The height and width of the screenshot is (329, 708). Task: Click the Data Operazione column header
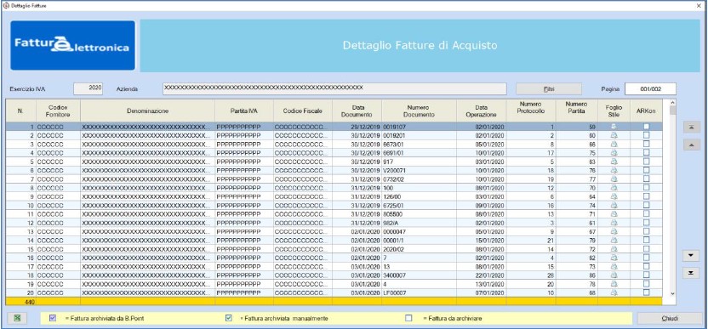(x=482, y=111)
